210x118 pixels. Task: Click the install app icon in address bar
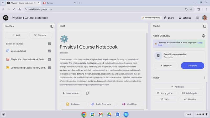pos(186,9)
